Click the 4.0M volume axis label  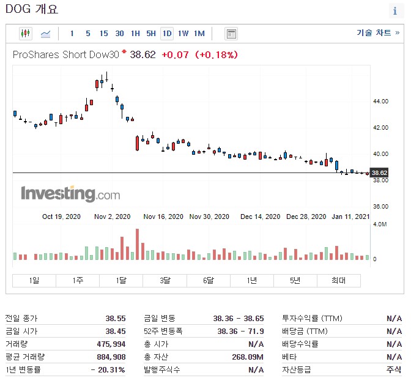380,224
